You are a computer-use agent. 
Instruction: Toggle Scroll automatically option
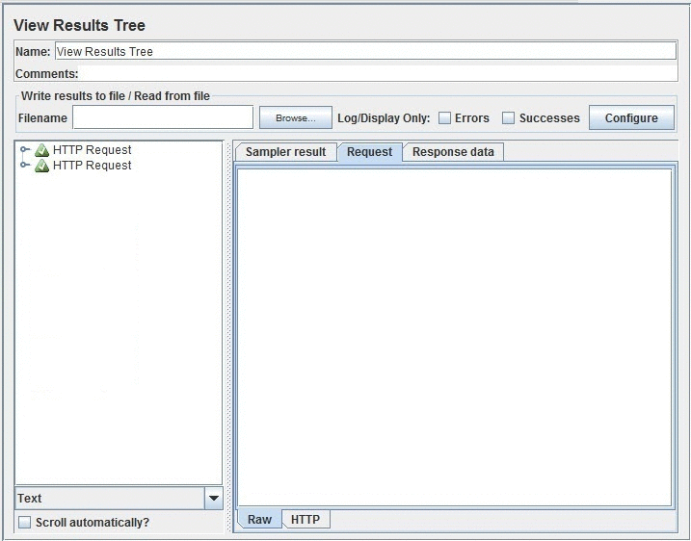tap(25, 523)
